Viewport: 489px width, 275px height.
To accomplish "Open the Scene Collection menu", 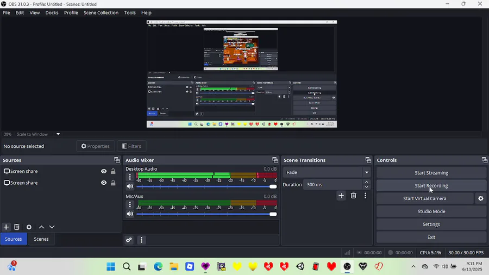I will click(x=101, y=13).
